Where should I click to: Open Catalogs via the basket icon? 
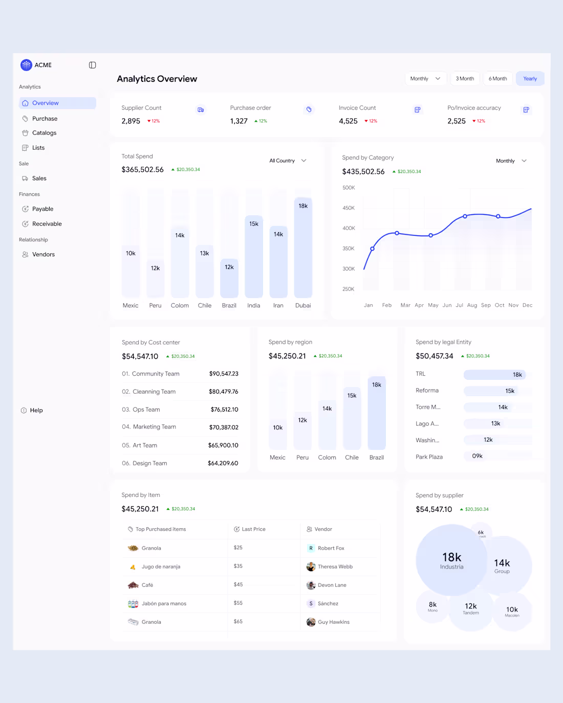coord(25,133)
